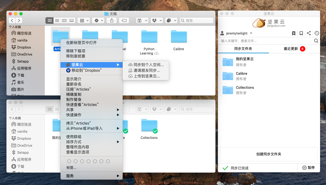Choose 重新命名 from context menu
The image size is (326, 185).
point(91,84)
